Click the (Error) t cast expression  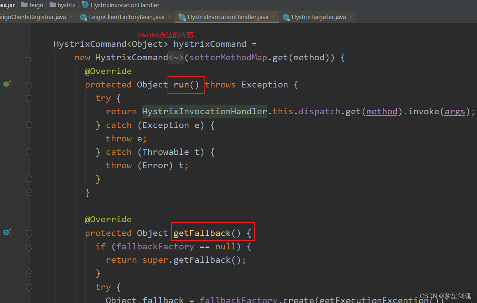pos(161,165)
